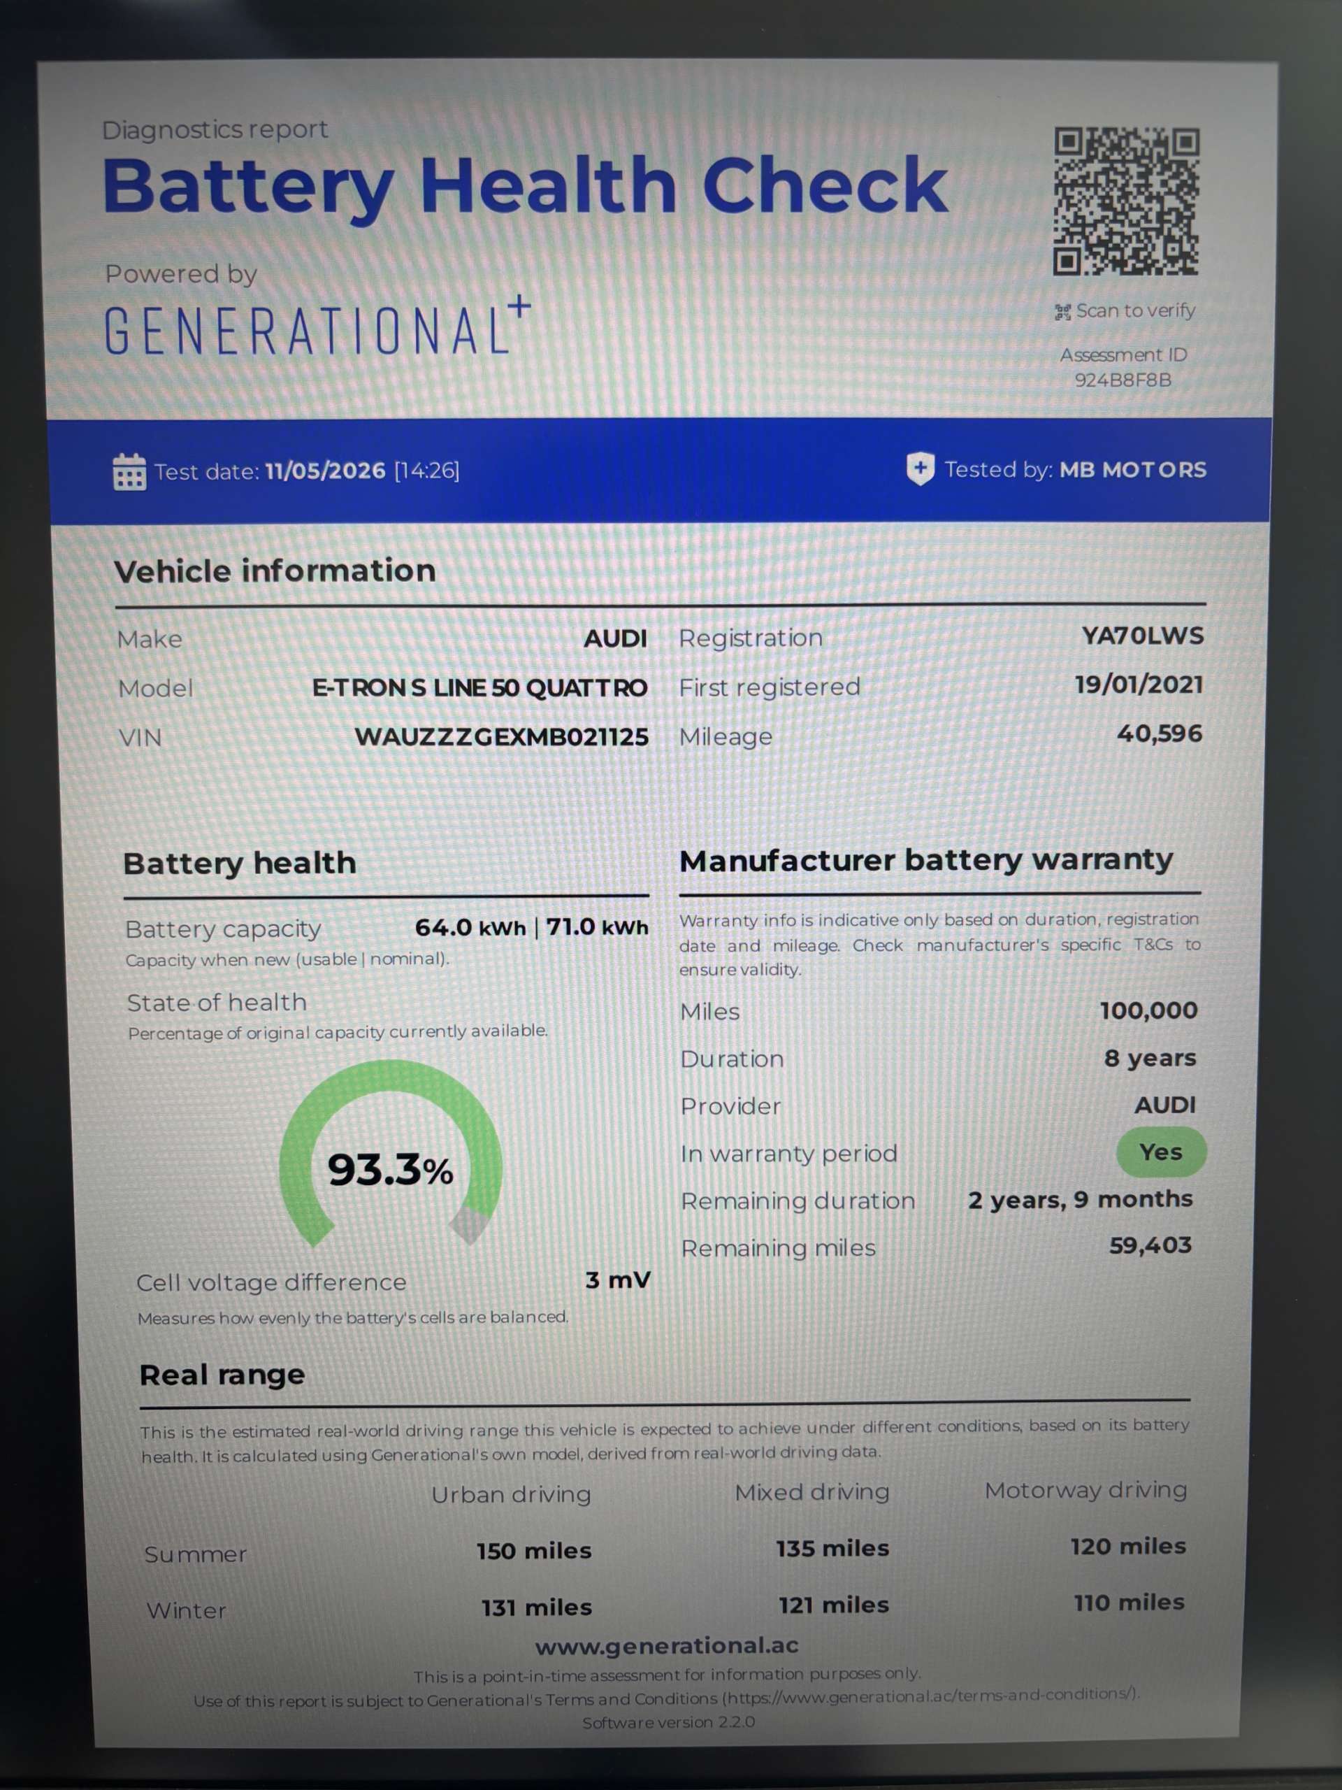Select the mileage value 40,596
Screen dimensions: 1342x1790
1160,734
